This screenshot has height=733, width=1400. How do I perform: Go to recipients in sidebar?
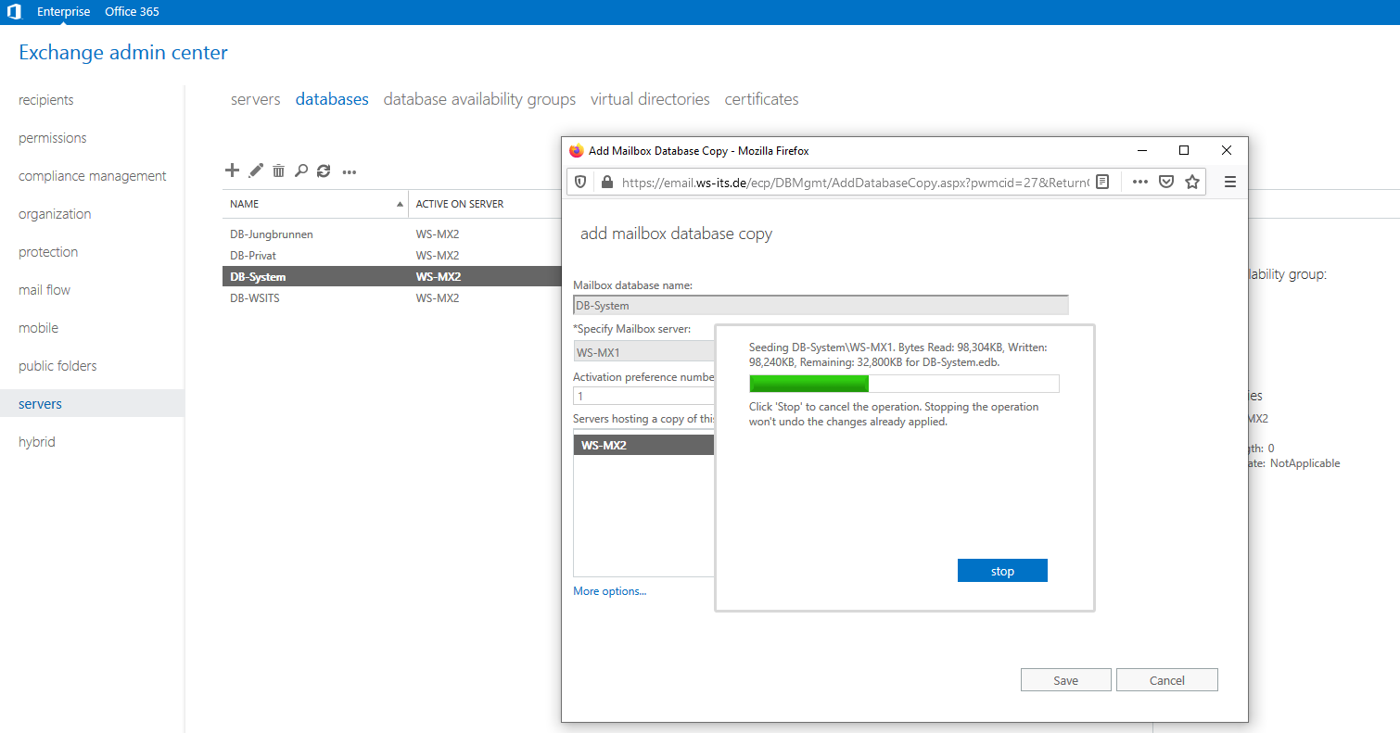(46, 100)
